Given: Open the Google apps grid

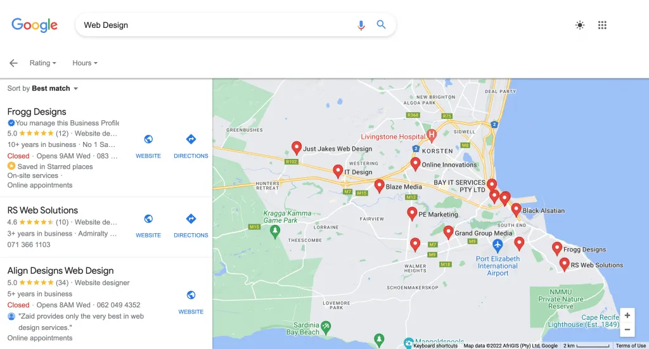Looking at the screenshot, I should pos(602,25).
